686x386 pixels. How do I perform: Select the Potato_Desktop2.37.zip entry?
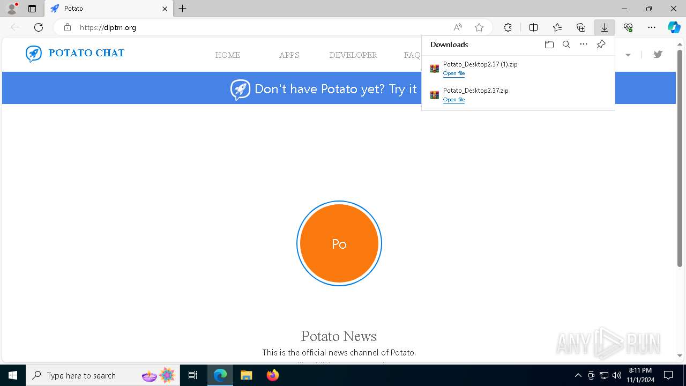pyautogui.click(x=518, y=95)
